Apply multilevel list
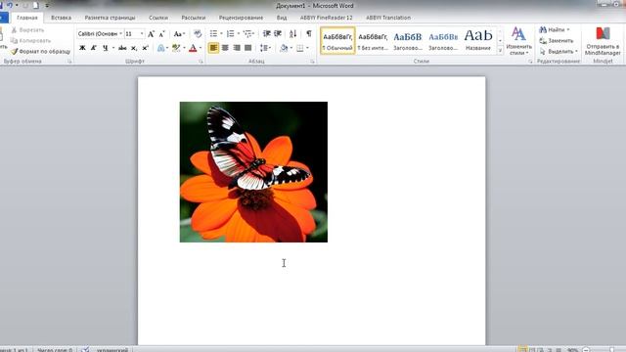This screenshot has width=626, height=352. click(247, 34)
